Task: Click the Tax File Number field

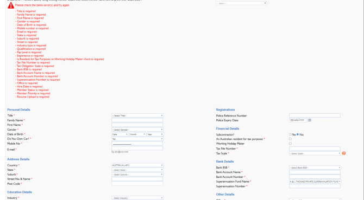Action: tap(315, 149)
